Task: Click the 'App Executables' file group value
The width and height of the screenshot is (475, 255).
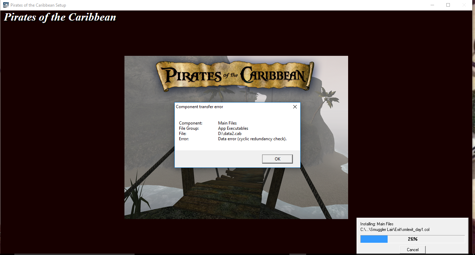Action: tap(233, 128)
